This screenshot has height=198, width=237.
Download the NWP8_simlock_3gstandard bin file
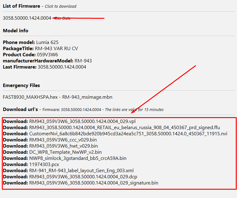78,158
